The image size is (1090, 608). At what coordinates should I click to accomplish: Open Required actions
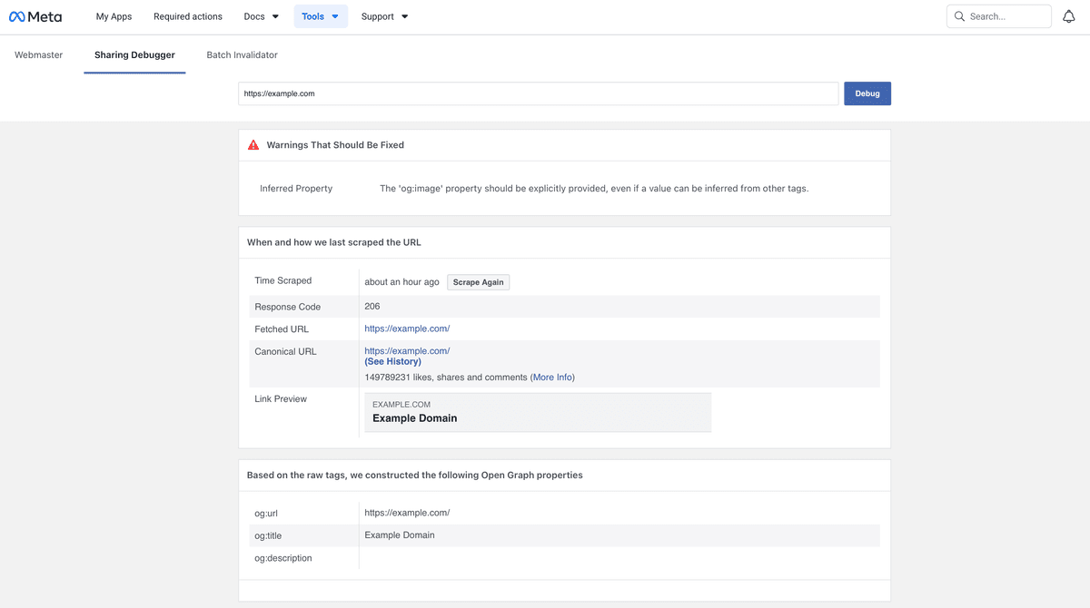click(188, 16)
